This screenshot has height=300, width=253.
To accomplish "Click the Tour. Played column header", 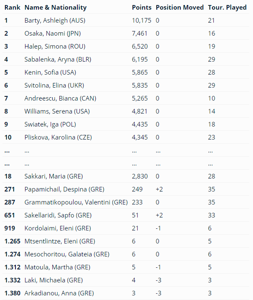I will (227, 8).
